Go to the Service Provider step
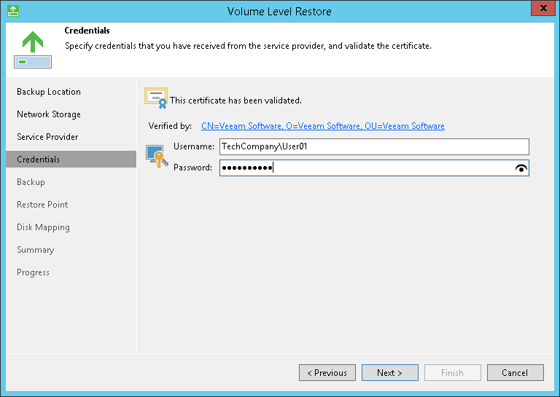Screen dimensions: 560x397 (x=47, y=137)
